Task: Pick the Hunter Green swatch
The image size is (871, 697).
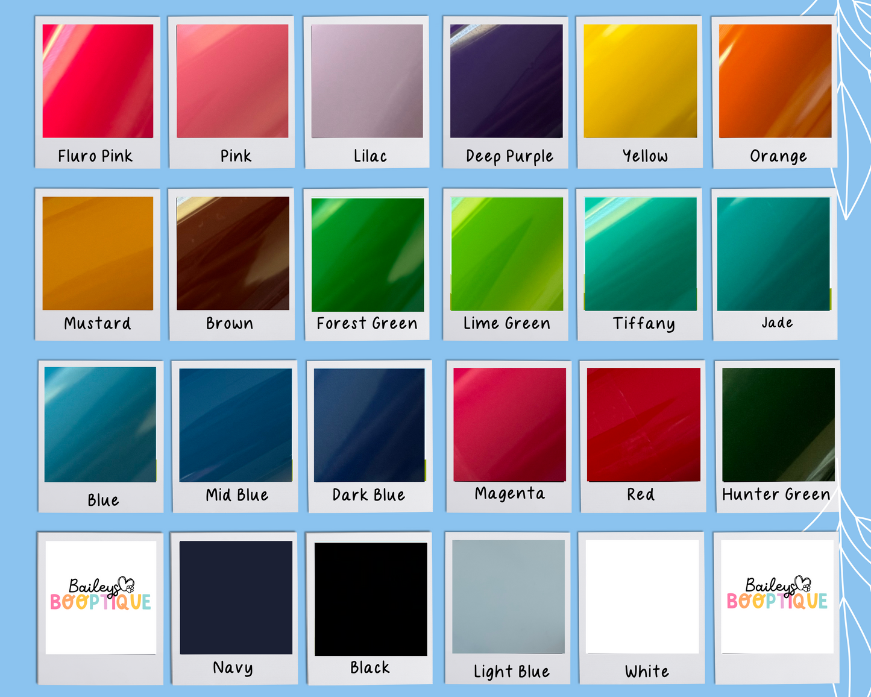Action: click(778, 424)
